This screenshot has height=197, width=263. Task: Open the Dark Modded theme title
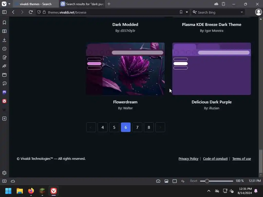(125, 24)
